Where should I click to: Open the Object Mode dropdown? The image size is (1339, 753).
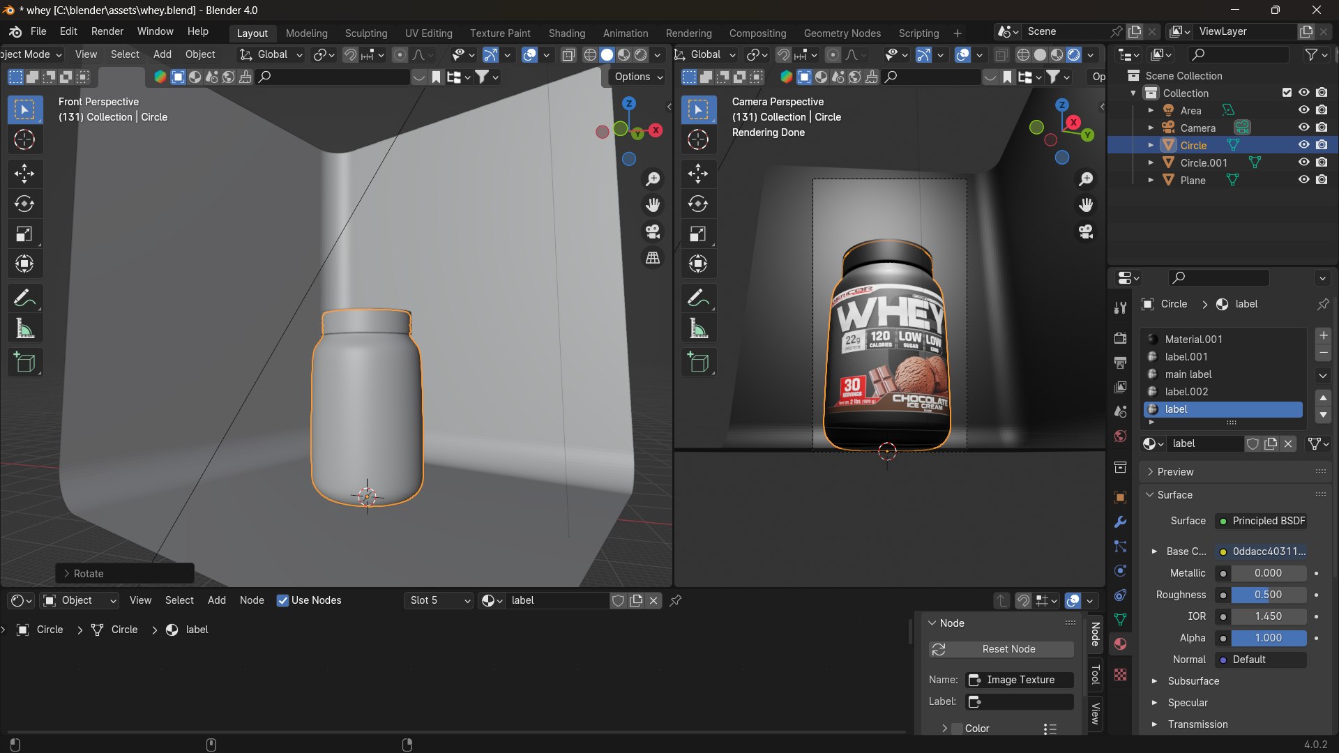click(31, 54)
